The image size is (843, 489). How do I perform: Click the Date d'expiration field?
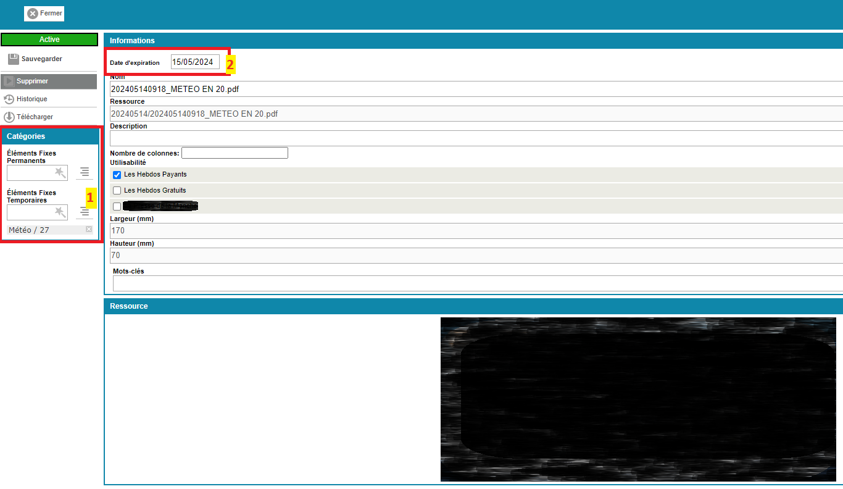tap(195, 62)
